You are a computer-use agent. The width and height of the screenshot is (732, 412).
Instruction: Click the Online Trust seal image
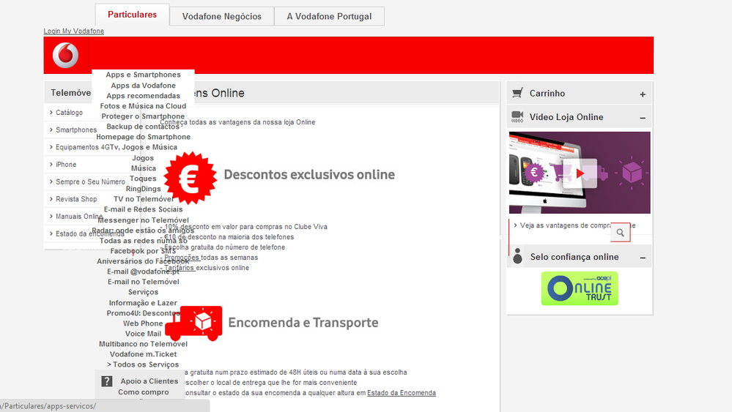click(x=580, y=288)
